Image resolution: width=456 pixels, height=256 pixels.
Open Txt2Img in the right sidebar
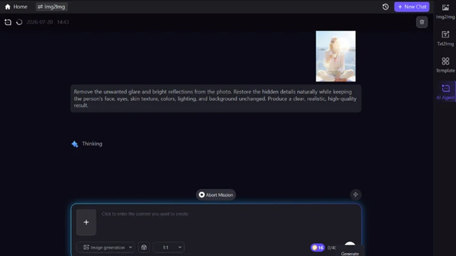click(445, 38)
